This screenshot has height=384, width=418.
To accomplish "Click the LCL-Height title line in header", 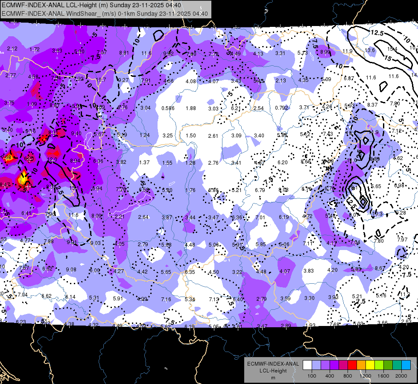I will click(91, 5).
